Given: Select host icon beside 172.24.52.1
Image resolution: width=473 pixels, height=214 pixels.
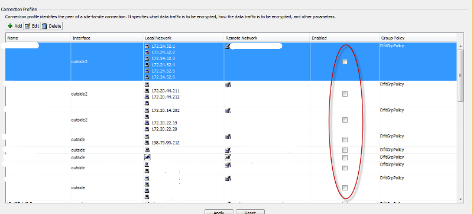Looking at the screenshot, I should coord(147,46).
